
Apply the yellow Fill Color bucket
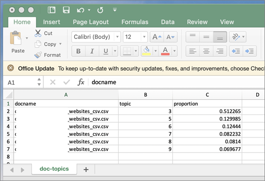click(x=146, y=51)
